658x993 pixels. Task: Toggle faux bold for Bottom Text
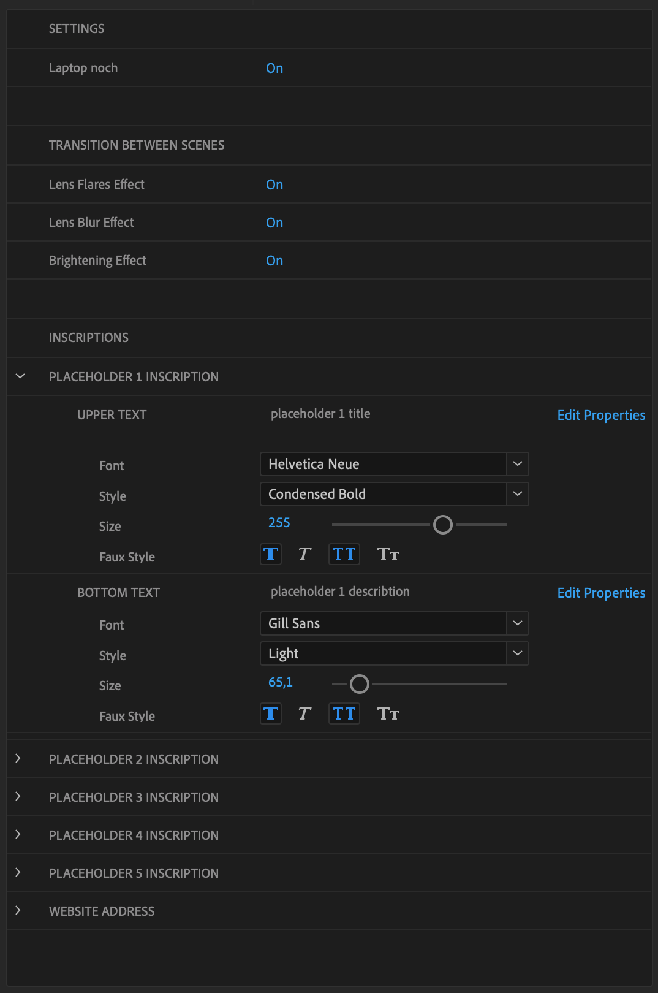[271, 714]
